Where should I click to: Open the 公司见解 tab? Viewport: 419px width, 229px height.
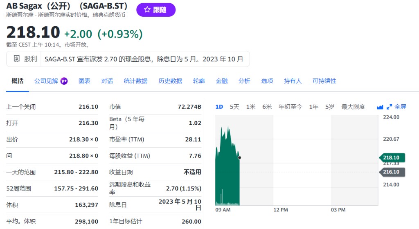click(46, 81)
